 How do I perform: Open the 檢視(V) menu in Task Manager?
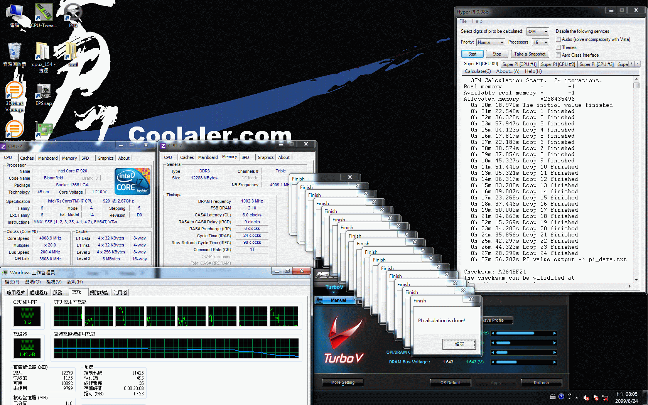tap(54, 282)
